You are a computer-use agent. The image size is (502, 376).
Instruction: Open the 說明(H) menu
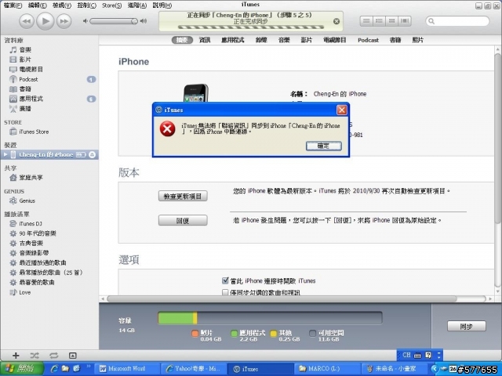point(162,5)
